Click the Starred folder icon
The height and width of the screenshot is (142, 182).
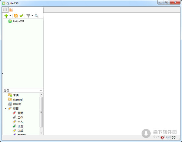click(10, 99)
